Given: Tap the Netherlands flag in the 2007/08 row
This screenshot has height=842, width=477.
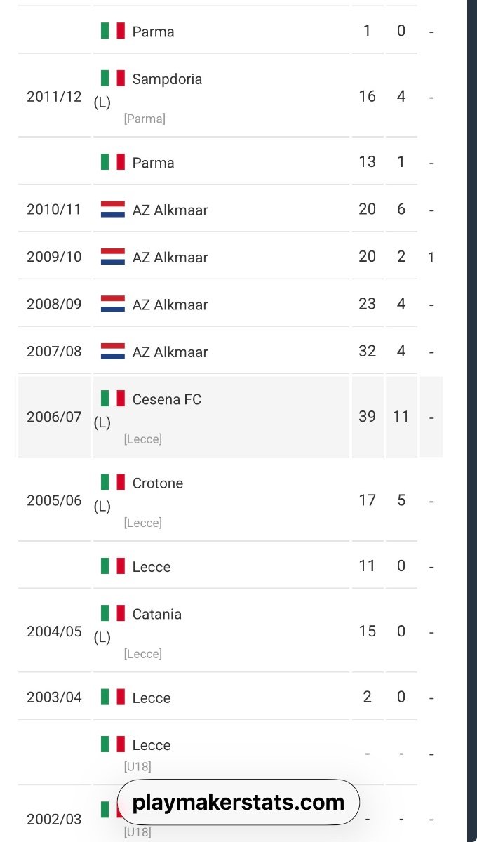Looking at the screenshot, I should 112,352.
